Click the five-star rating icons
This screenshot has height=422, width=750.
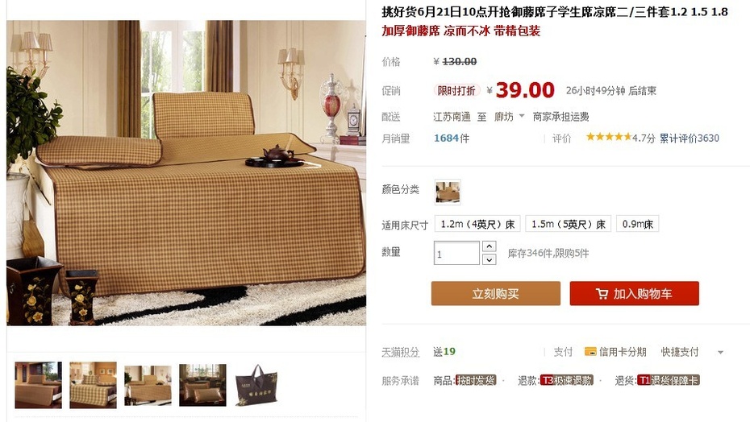point(608,137)
